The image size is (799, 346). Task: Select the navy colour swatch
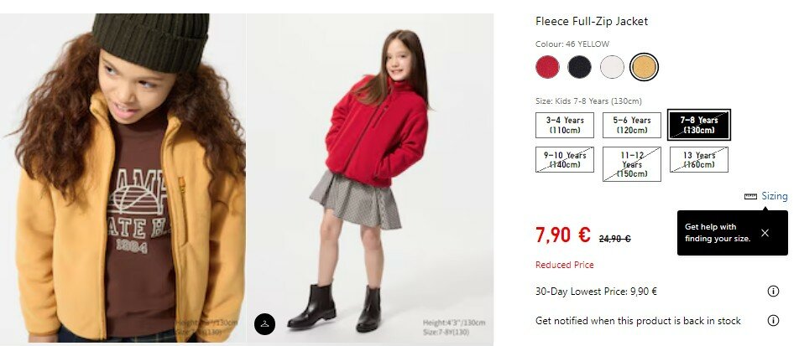click(x=579, y=67)
